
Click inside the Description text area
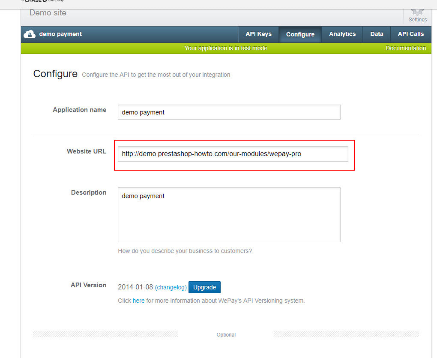[229, 215]
